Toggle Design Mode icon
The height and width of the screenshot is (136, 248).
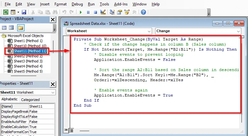[103, 12]
